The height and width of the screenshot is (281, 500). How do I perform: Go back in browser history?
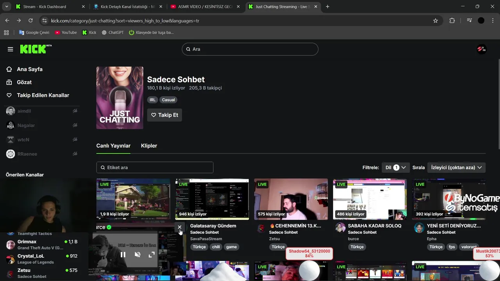[7, 21]
